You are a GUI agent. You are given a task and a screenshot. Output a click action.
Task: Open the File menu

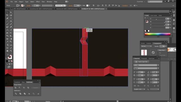click(x=11, y=2)
